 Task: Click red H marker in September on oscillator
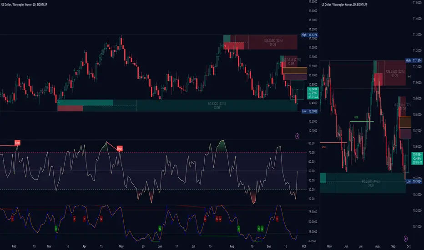coord(277,219)
